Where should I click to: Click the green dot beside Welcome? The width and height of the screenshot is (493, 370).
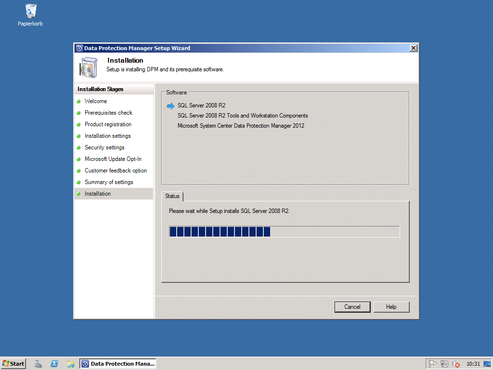pos(78,101)
